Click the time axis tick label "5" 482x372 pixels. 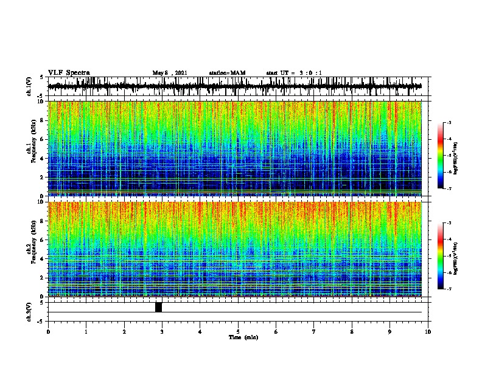point(238,332)
